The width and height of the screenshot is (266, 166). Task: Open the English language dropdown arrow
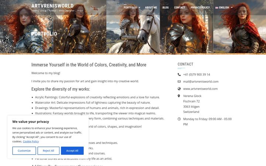[x=232, y=7]
